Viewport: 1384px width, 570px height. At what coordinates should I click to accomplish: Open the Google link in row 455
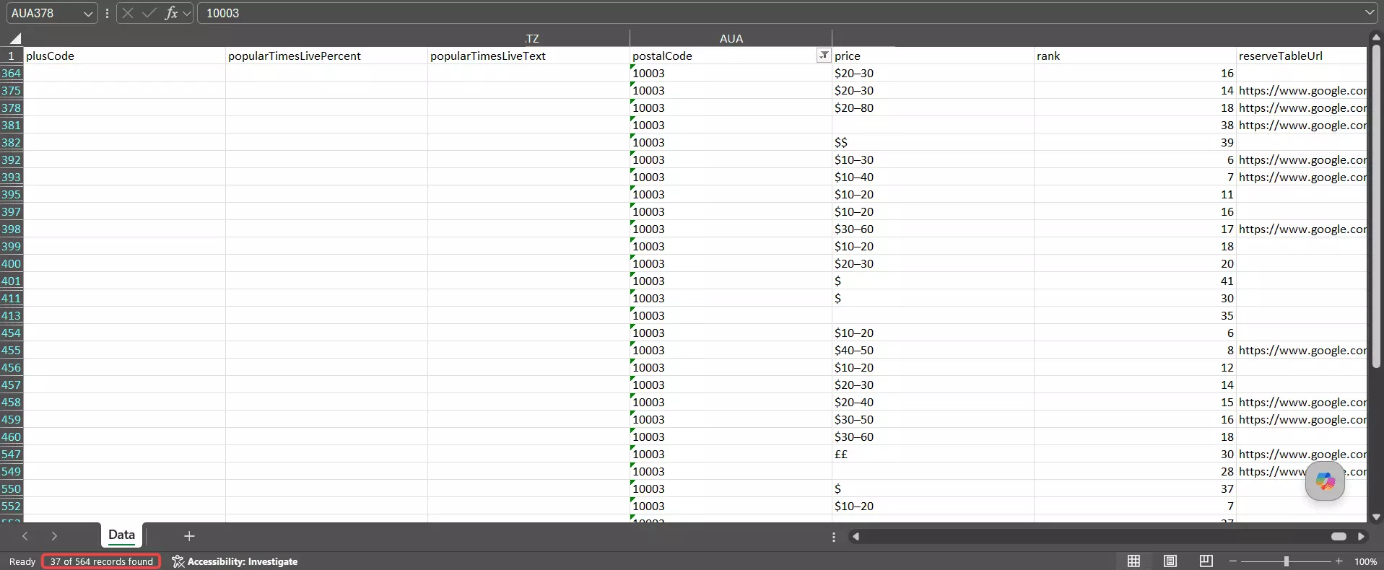point(1302,350)
